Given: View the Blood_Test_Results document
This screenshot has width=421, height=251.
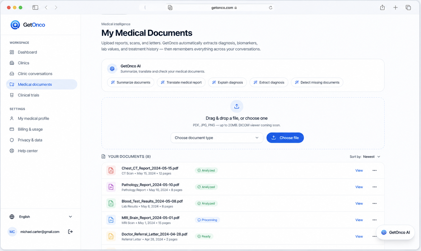Looking at the screenshot, I should 359,204.
